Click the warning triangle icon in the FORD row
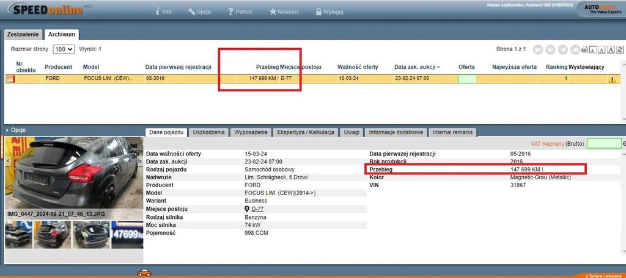 pyautogui.click(x=611, y=79)
